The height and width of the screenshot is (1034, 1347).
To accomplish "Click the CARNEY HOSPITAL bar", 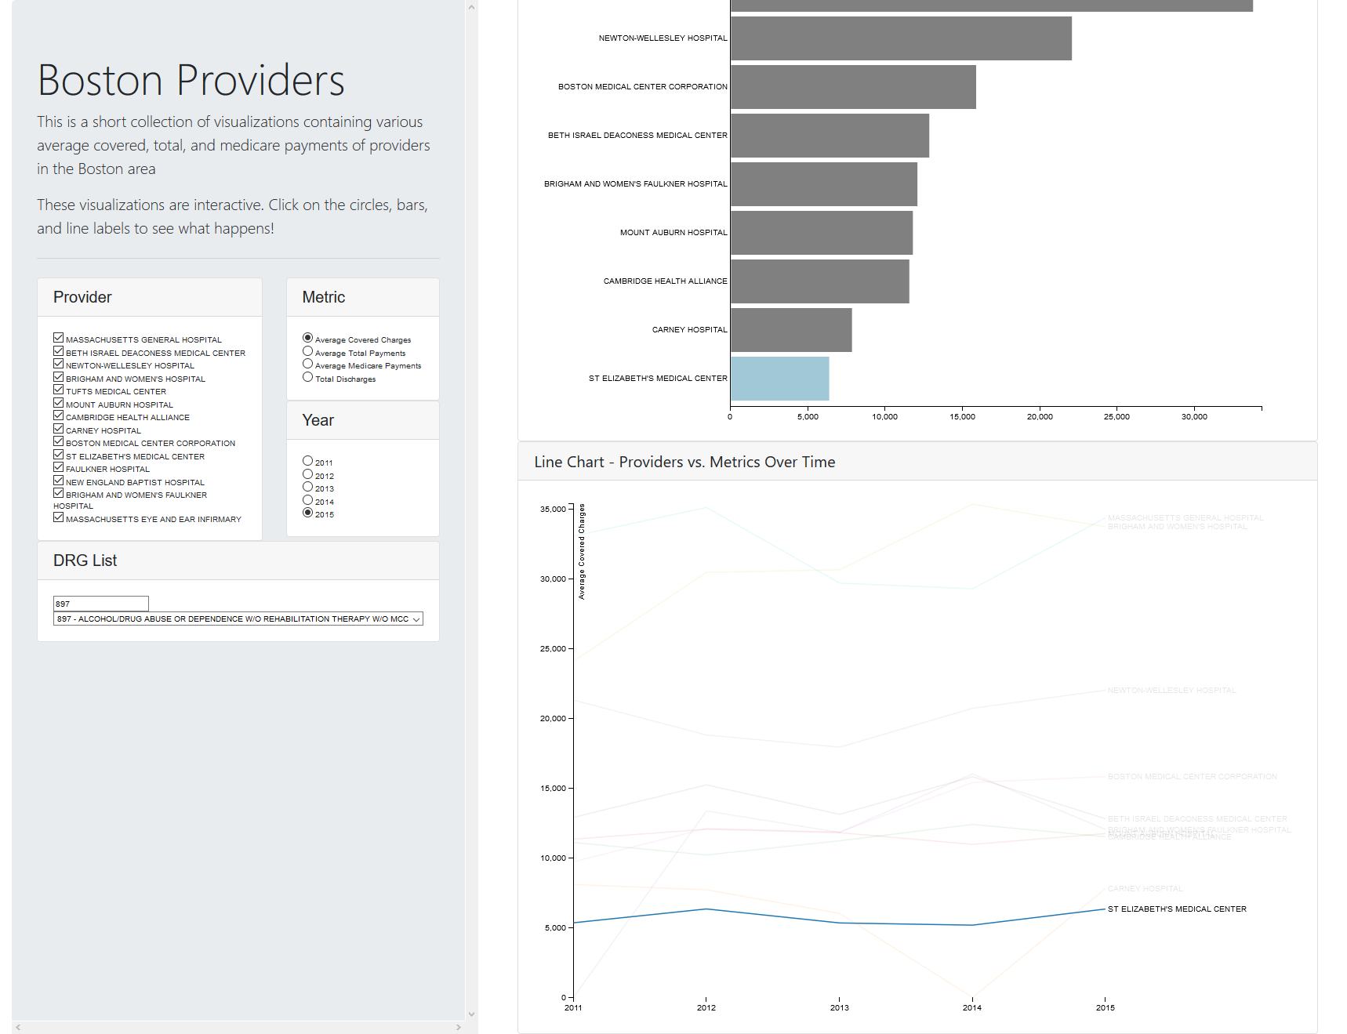I will (x=791, y=330).
